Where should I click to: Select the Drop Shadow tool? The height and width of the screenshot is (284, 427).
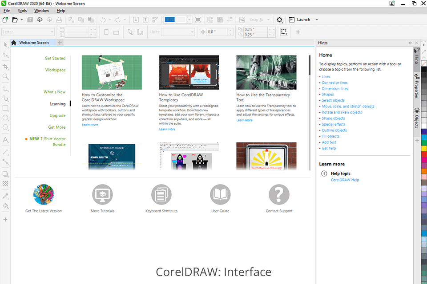pos(5,174)
